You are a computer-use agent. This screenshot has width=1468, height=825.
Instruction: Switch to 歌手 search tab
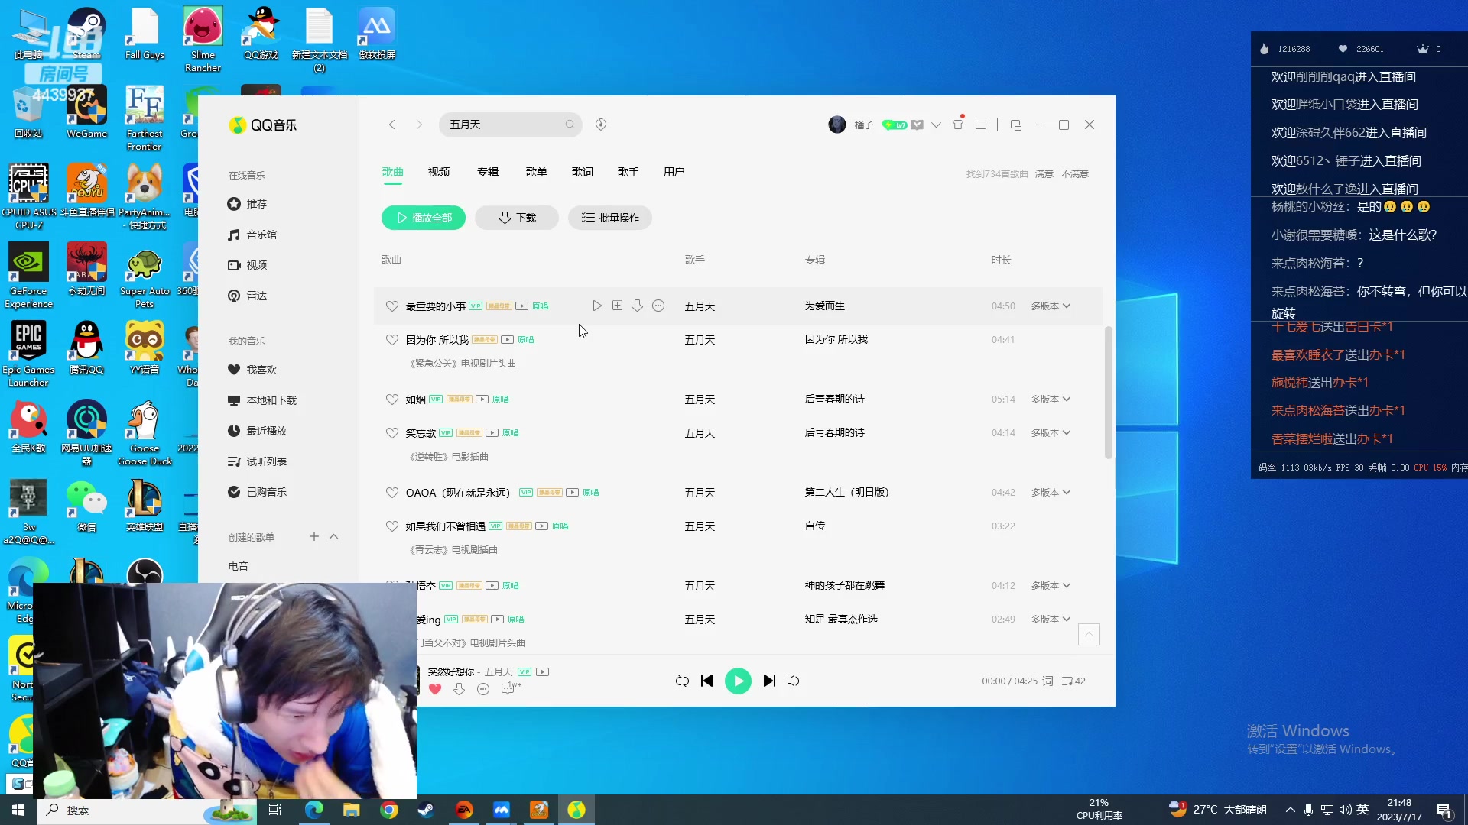click(628, 172)
